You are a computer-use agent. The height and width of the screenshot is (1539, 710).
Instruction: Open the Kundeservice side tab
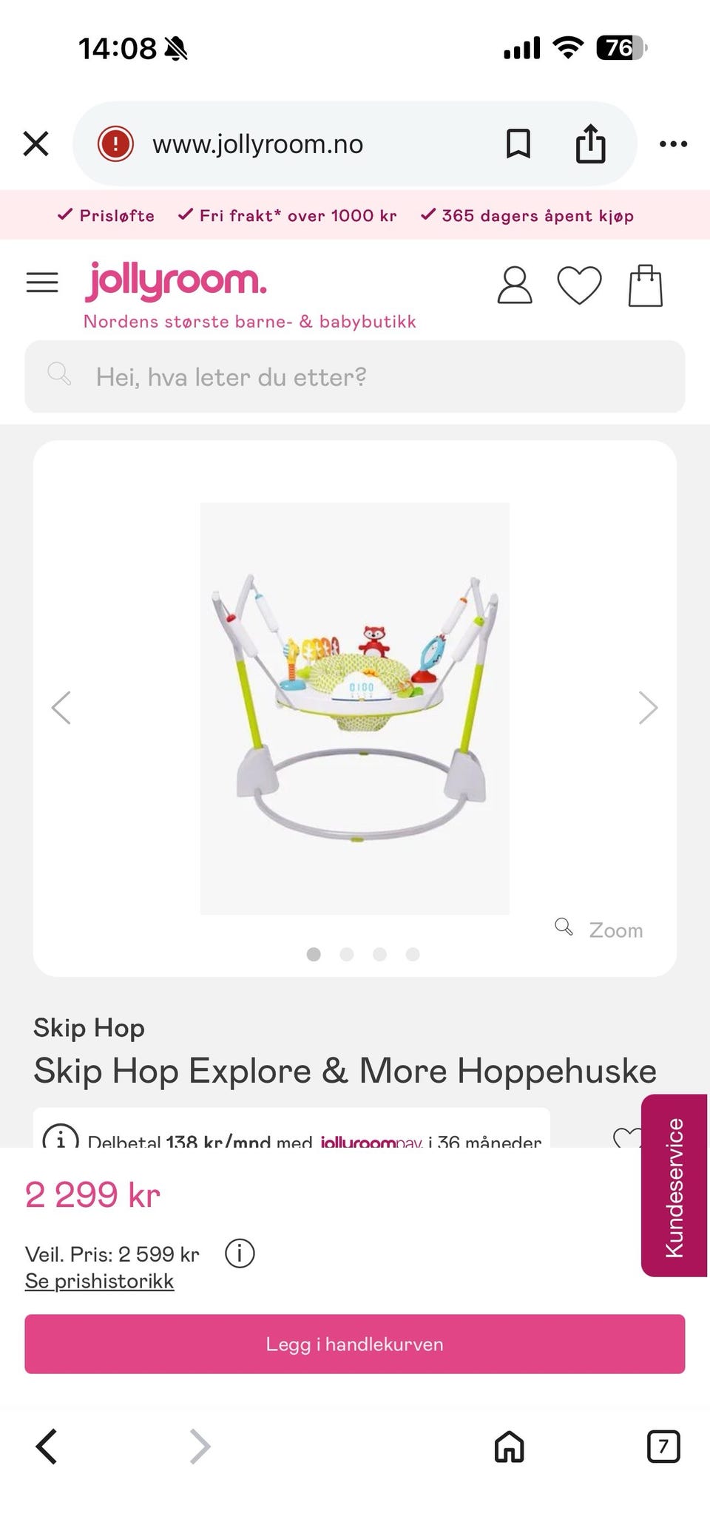[x=674, y=1185]
